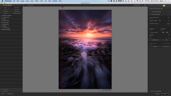Click the OK button

pos(165,94)
